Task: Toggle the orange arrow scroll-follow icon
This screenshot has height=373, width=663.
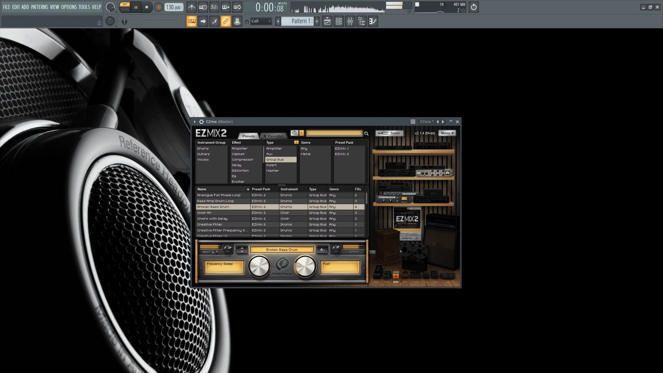Action: pyautogui.click(x=203, y=21)
